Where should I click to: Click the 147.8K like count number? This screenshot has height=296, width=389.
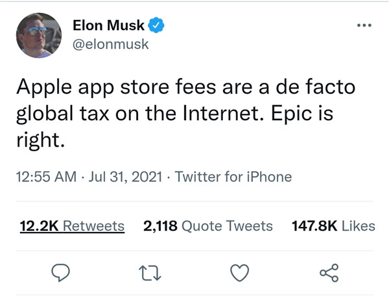click(313, 226)
